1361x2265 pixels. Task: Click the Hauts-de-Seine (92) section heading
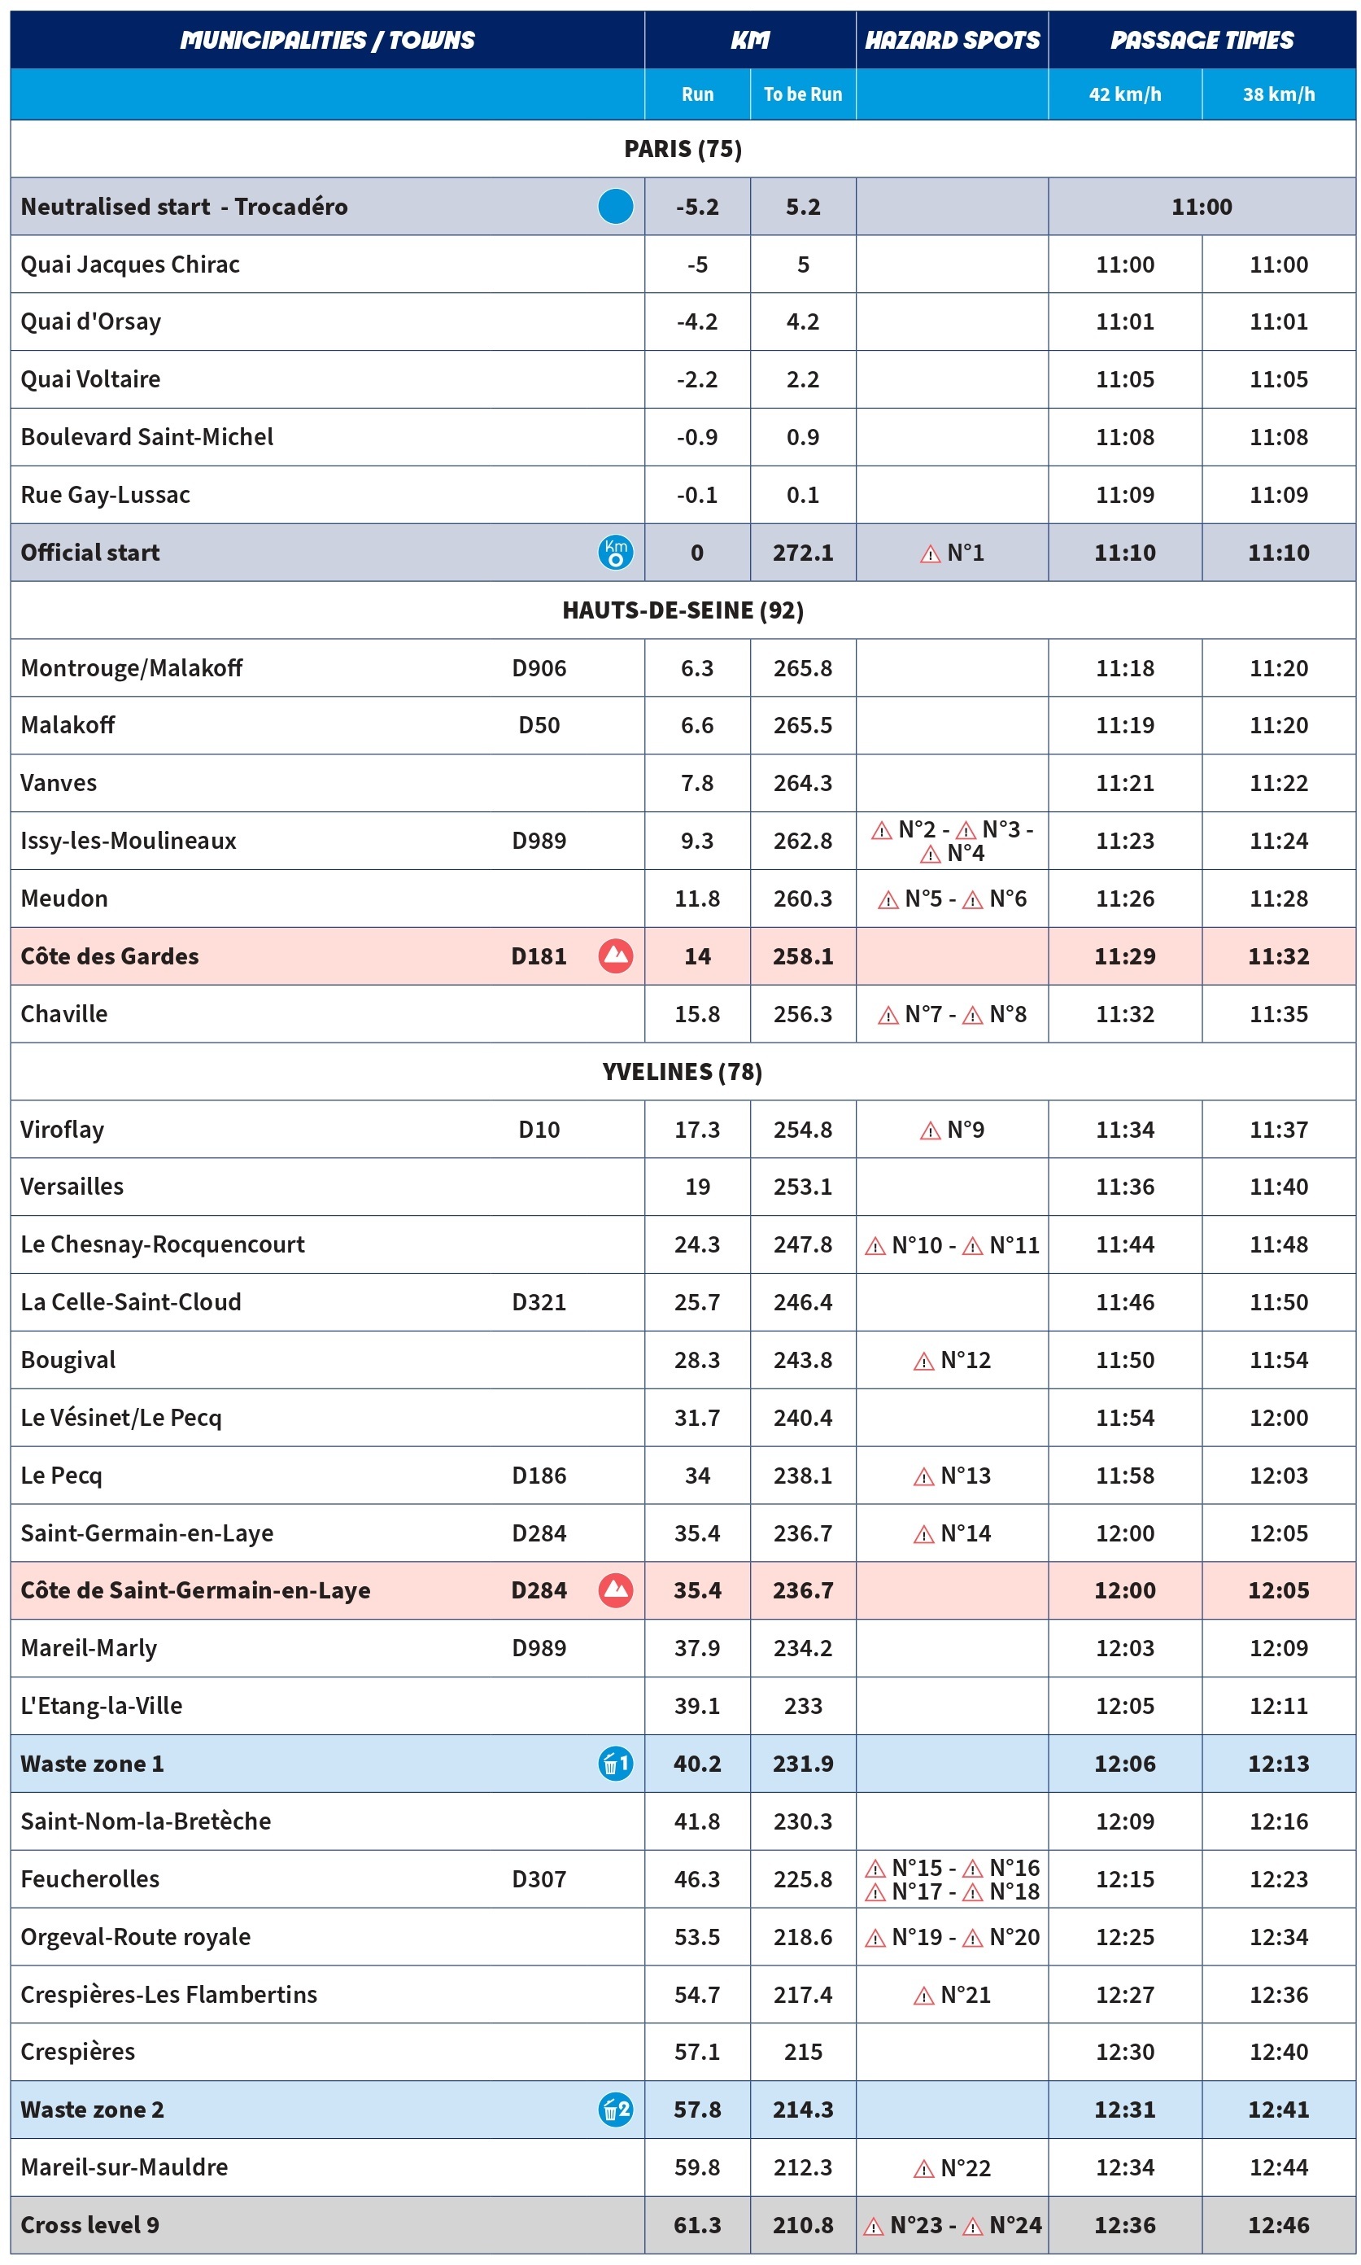[683, 610]
